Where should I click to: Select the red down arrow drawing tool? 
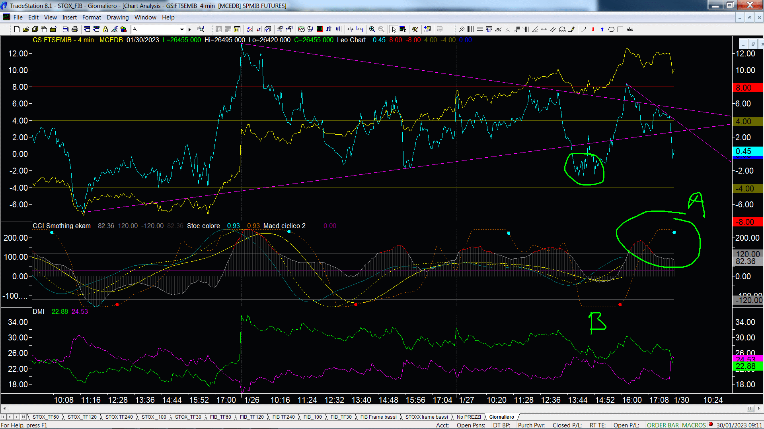coord(593,29)
